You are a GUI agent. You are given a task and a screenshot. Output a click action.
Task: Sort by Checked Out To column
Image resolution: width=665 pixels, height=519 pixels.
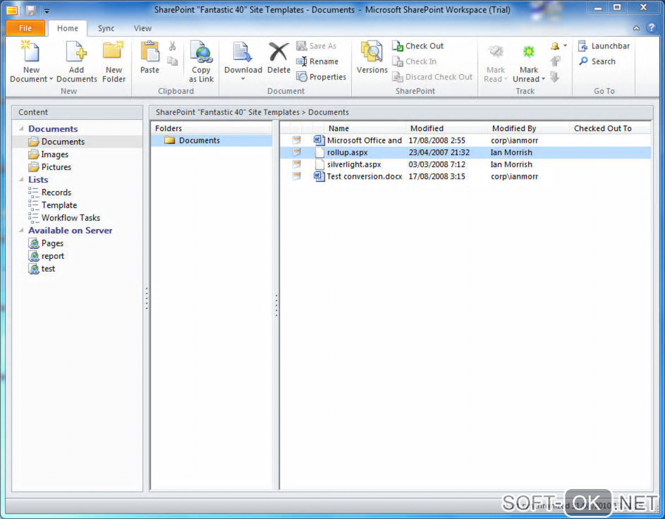[x=610, y=128]
